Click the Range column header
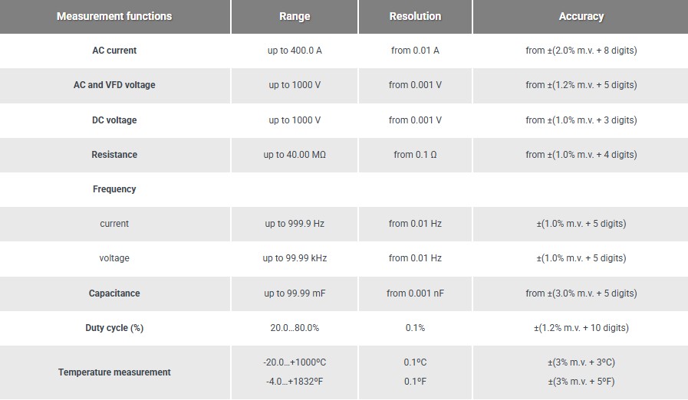The image size is (688, 400). point(295,16)
